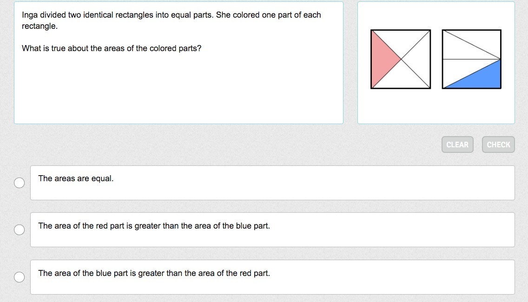
Task: Click the right-side white triangle in the left rectangle
Action: pyautogui.click(x=420, y=59)
